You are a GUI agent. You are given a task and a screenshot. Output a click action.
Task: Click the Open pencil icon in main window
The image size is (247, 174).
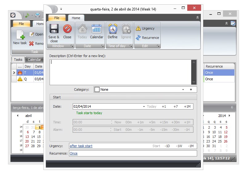point(31,34)
